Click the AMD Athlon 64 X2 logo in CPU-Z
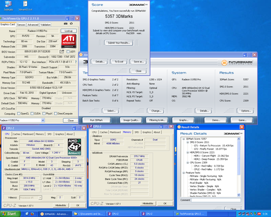The height and width of the screenshot is (217, 271). (75, 147)
